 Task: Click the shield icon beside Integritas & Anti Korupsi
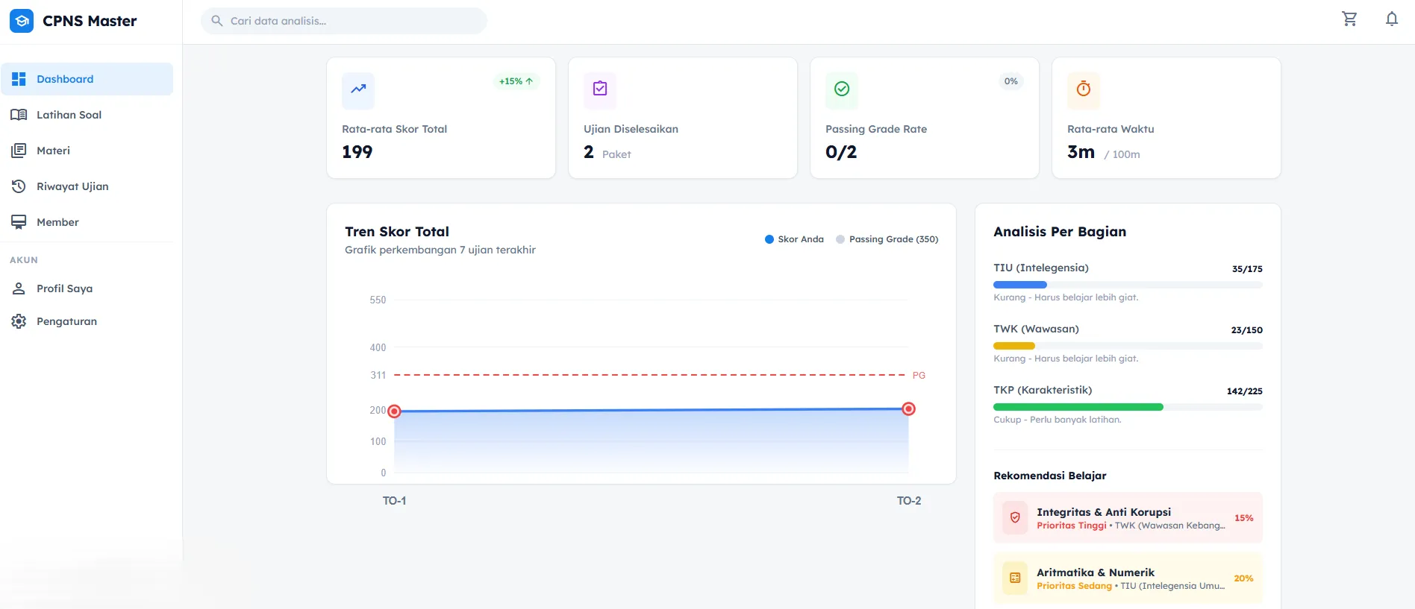click(x=1015, y=517)
